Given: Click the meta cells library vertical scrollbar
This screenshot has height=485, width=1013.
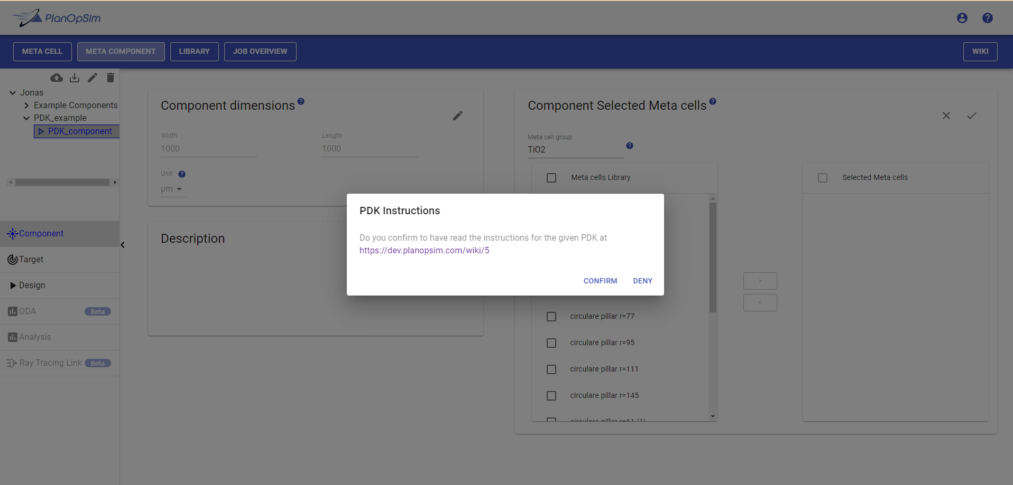Looking at the screenshot, I should click(x=713, y=259).
